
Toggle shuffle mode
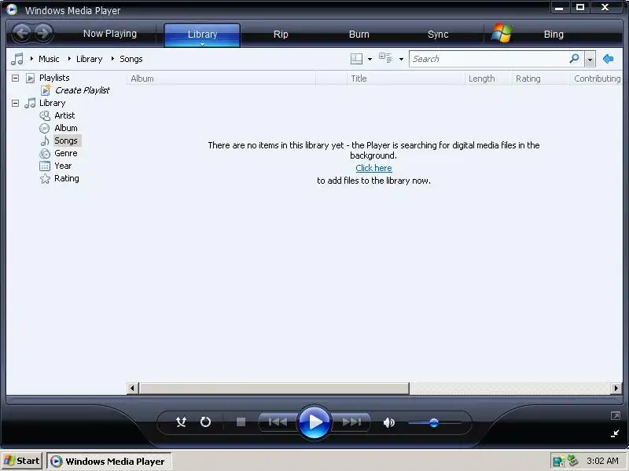click(181, 422)
